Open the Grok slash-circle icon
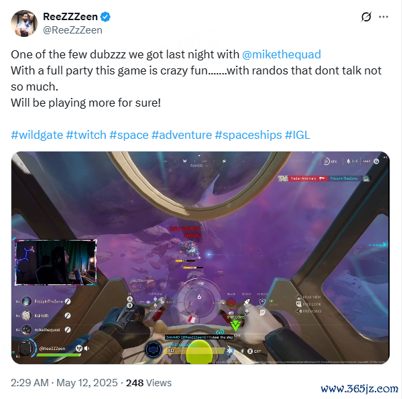The width and height of the screenshot is (403, 399). 366,17
